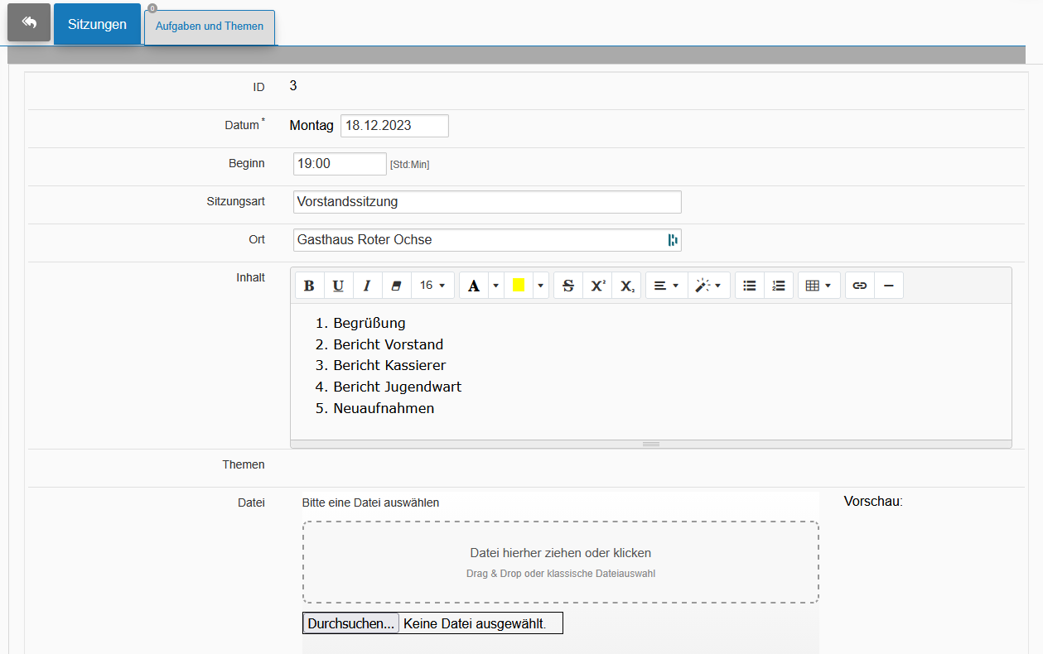
Task: Click the back arrow button
Action: pos(29,23)
